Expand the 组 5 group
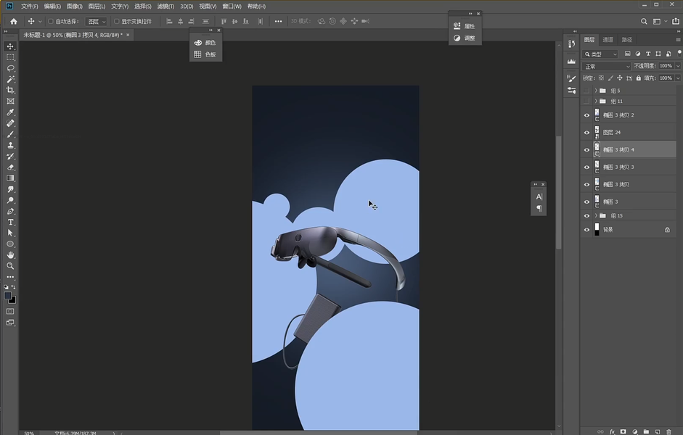 (596, 91)
